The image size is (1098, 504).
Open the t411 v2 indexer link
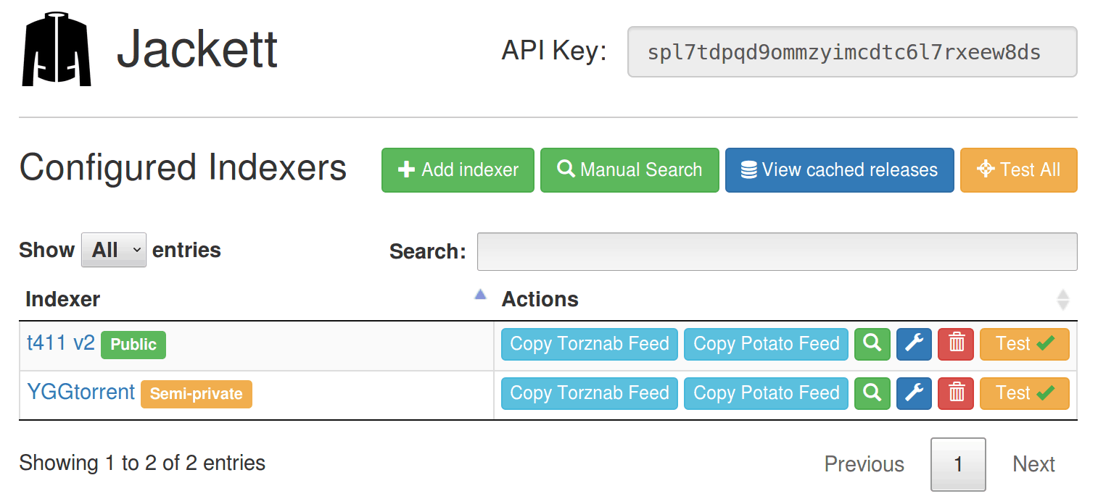coord(61,343)
